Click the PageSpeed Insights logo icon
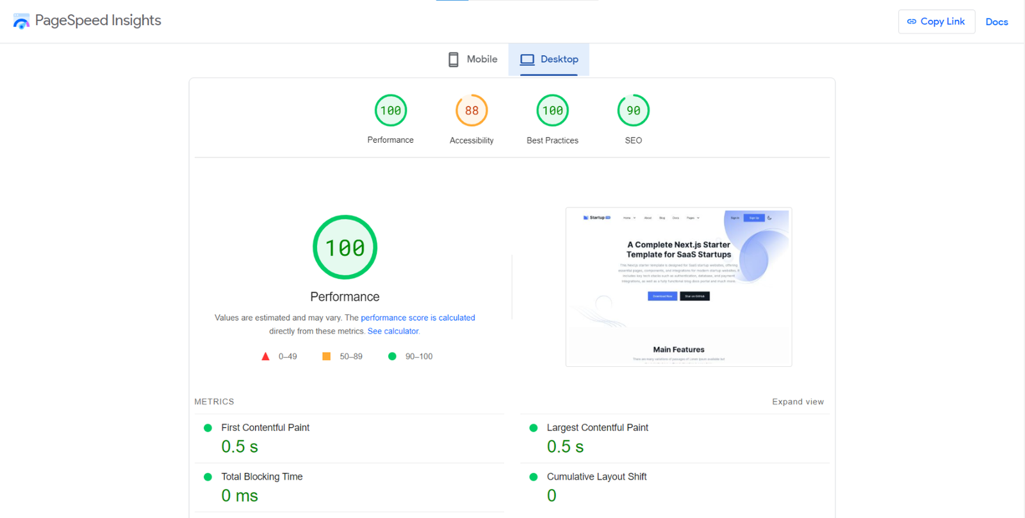The height and width of the screenshot is (518, 1025). tap(21, 21)
